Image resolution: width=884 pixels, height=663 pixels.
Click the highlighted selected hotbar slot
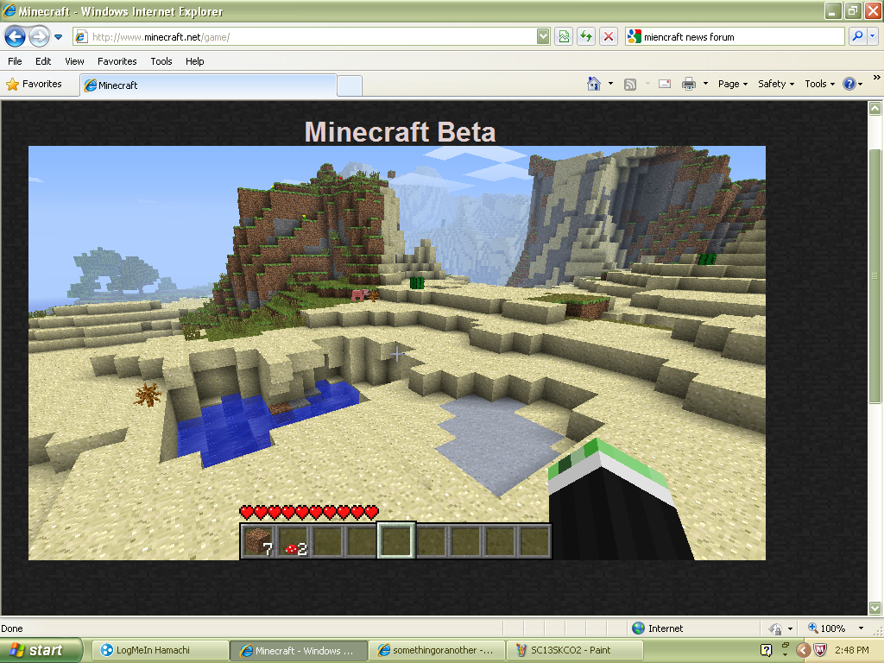click(x=396, y=540)
